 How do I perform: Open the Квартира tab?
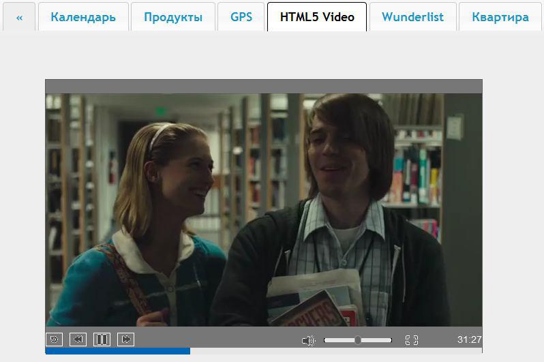tap(500, 17)
